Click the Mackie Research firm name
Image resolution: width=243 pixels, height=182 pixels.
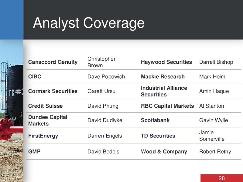[x=163, y=77]
